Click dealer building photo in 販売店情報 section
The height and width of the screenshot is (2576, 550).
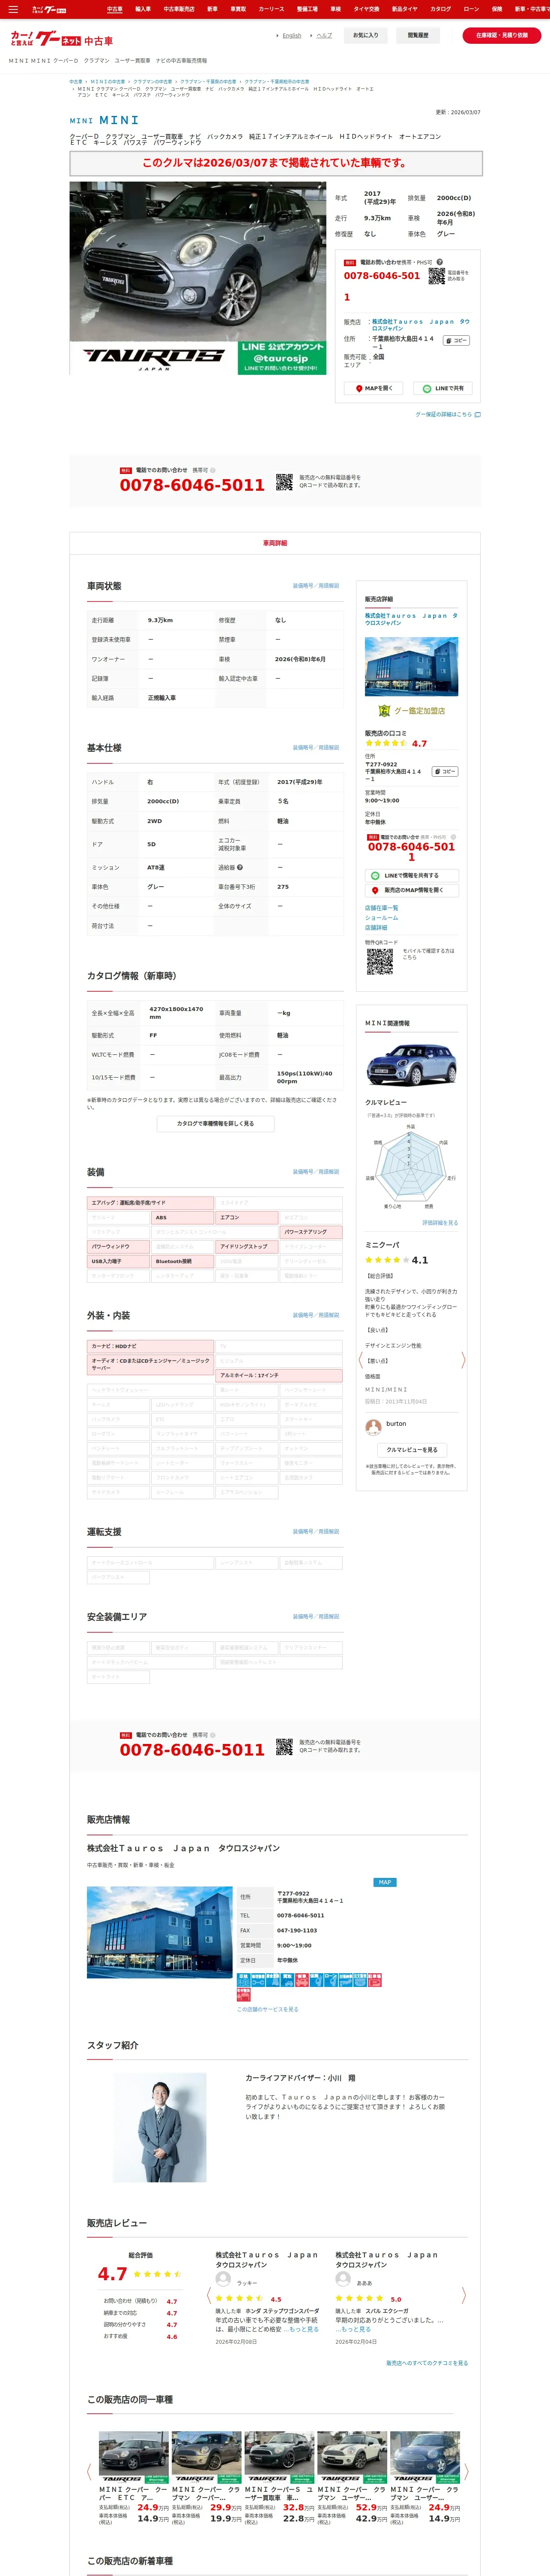pos(160,1932)
